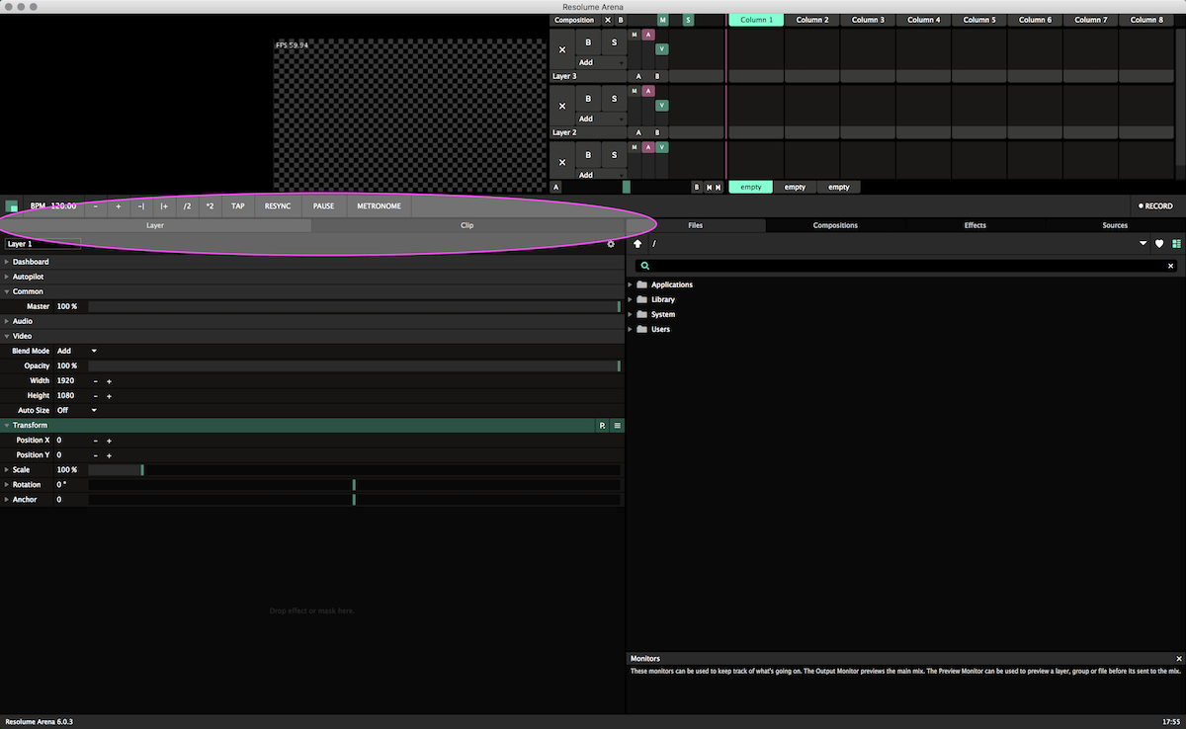
Task: Reset Transform with the R icon
Action: point(602,426)
